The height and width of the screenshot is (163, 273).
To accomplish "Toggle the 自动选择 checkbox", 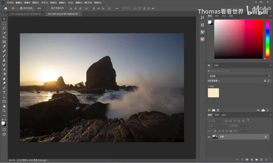I will 21,8.
